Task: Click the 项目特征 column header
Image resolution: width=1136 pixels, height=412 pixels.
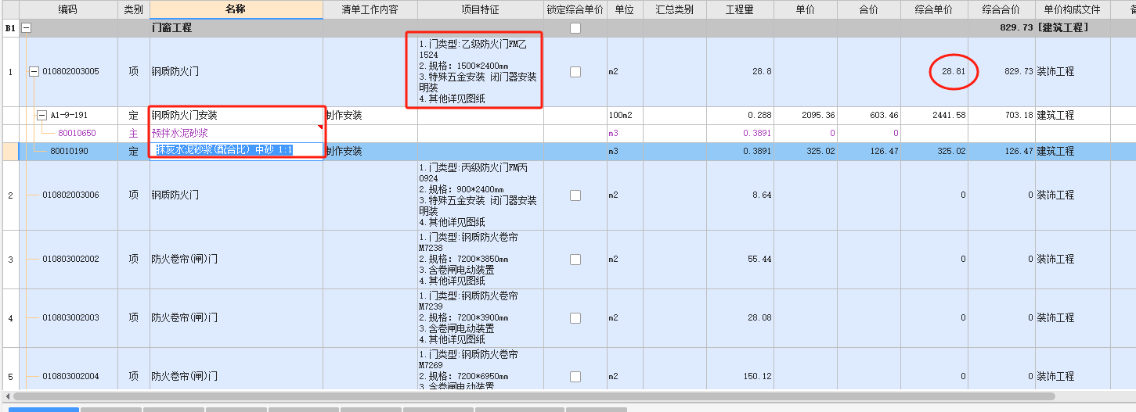Action: 480,9
